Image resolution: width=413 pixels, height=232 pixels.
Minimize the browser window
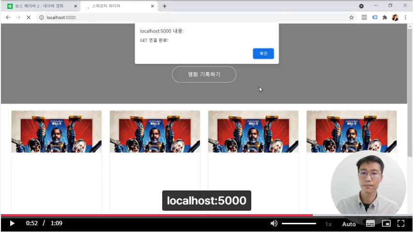tap(376, 5)
